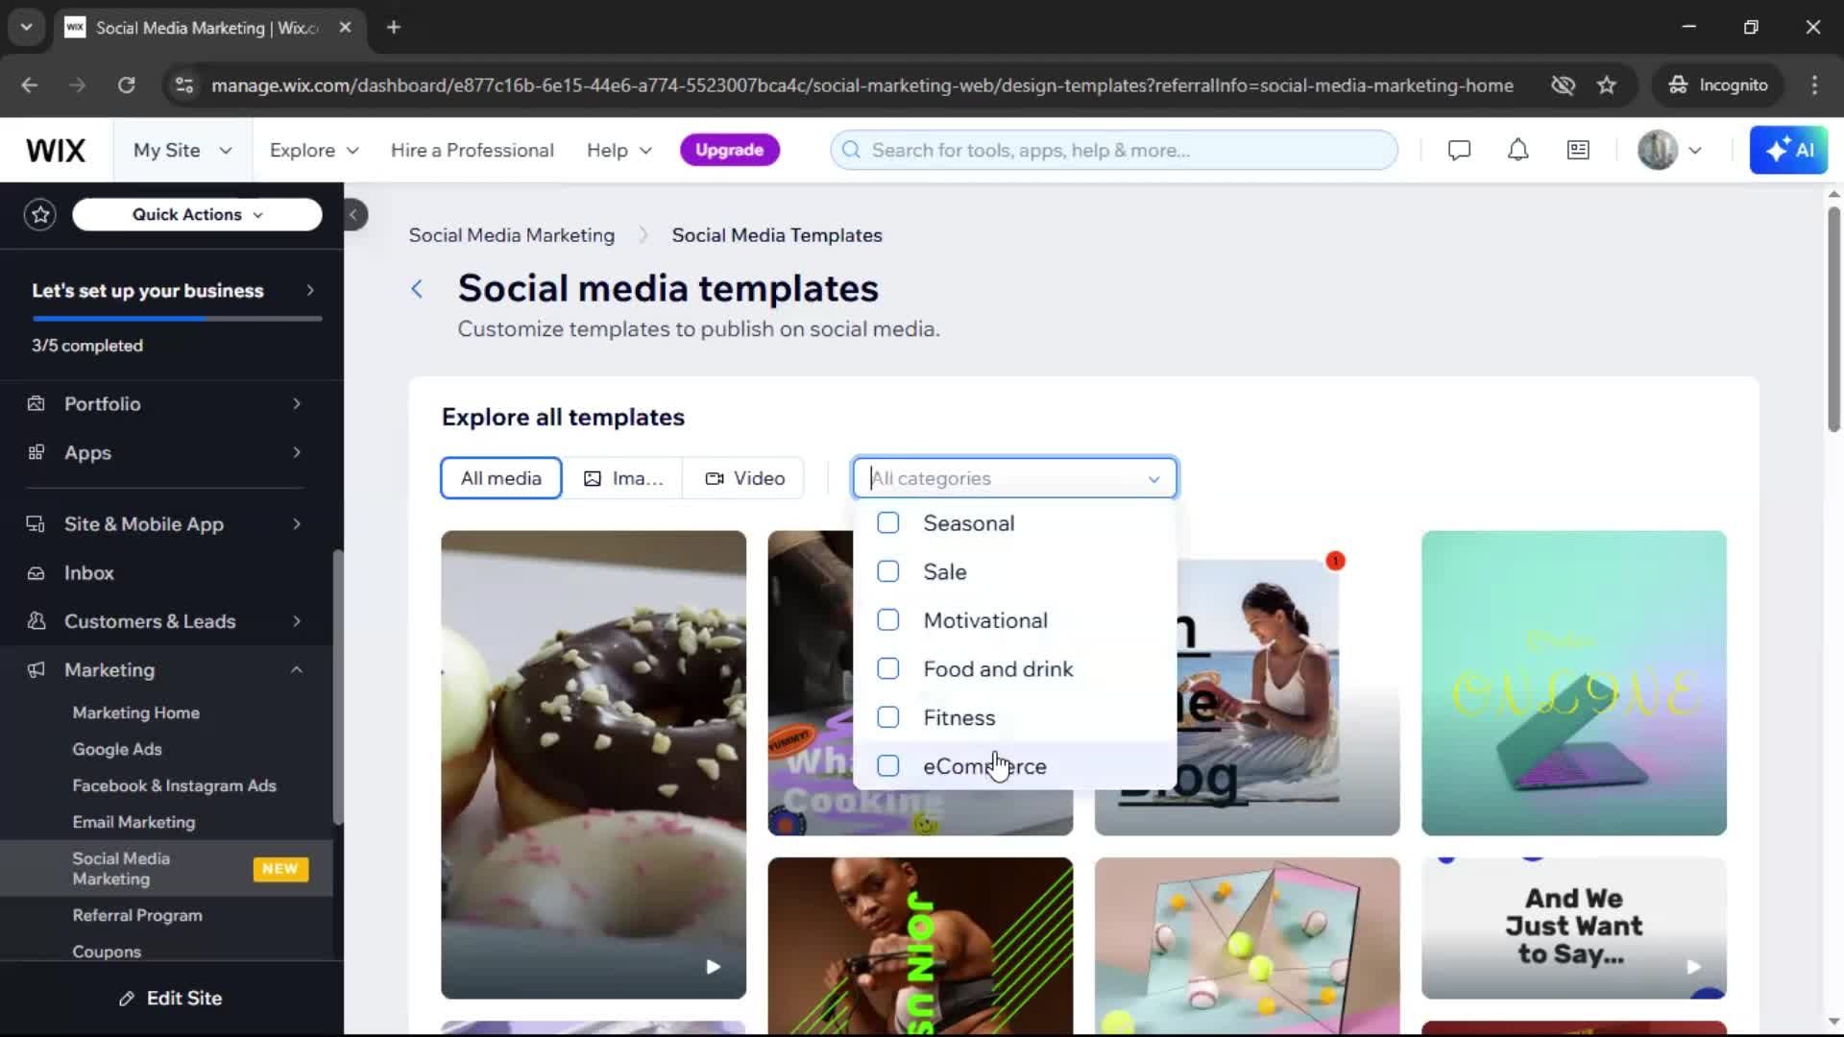
Task: Open the AI assistant button
Action: tap(1788, 151)
